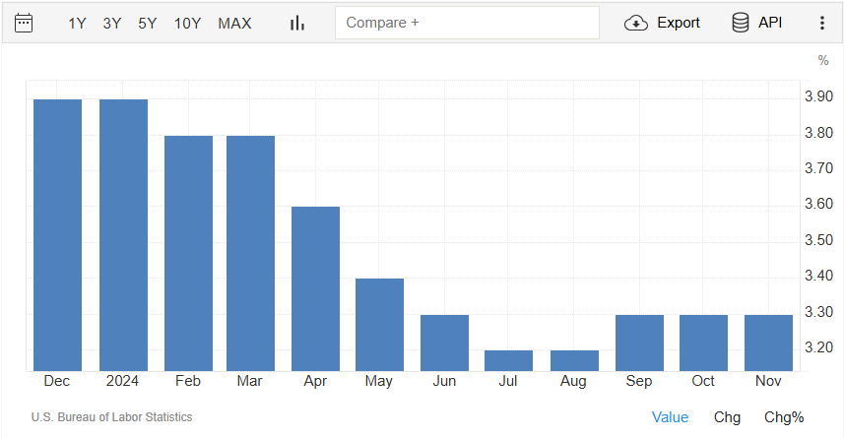
Task: Click the December bar in the chart
Action: click(x=57, y=235)
